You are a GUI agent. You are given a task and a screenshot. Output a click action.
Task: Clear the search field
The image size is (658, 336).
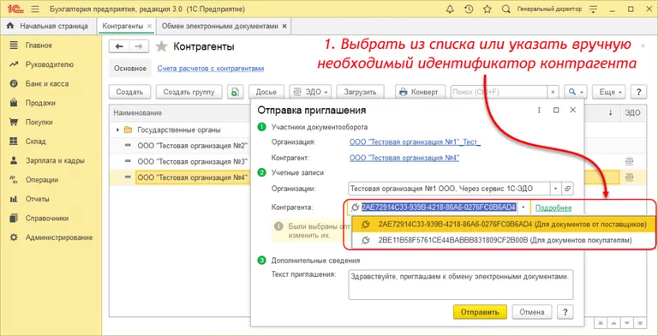pyautogui.click(x=553, y=92)
